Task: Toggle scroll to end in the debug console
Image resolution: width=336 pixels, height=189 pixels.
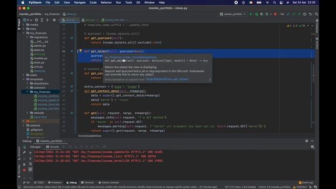Action: coord(30,169)
